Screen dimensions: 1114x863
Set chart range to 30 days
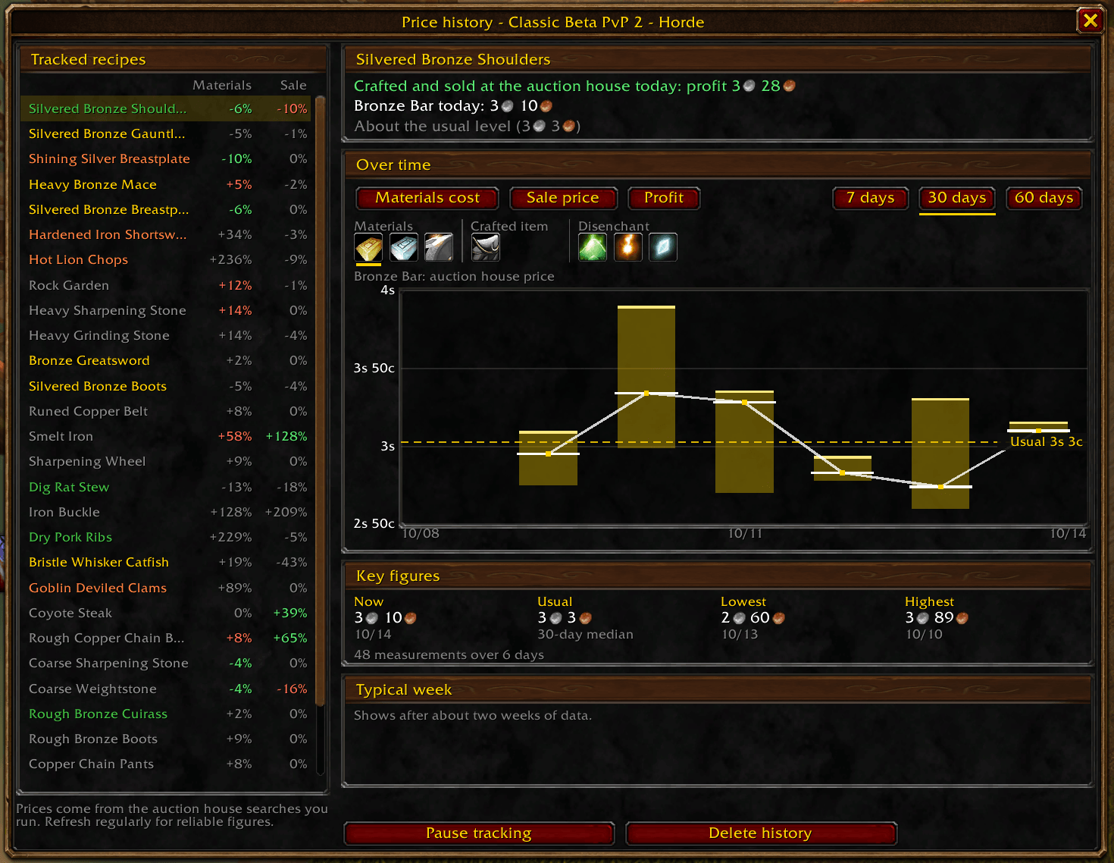point(957,198)
